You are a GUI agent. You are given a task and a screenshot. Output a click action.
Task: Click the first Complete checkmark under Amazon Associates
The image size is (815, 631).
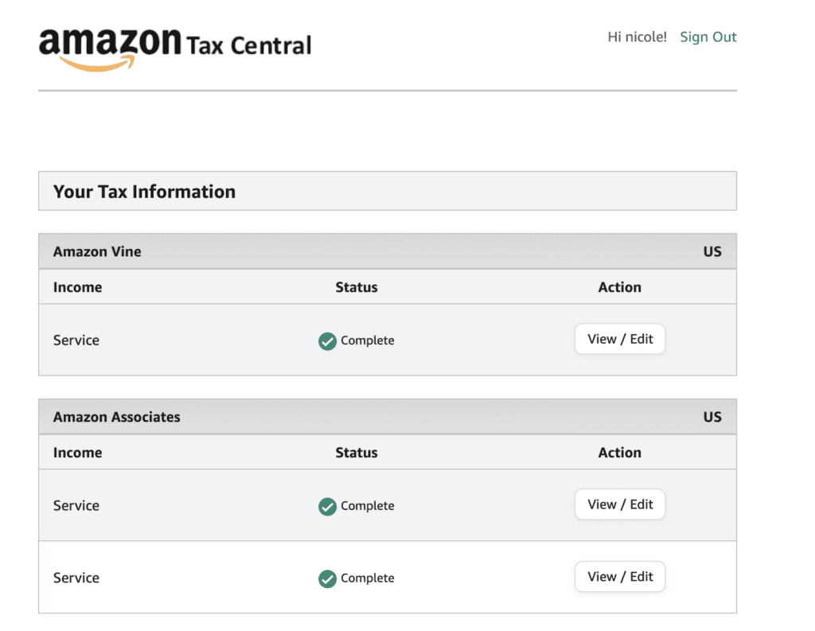pos(327,505)
